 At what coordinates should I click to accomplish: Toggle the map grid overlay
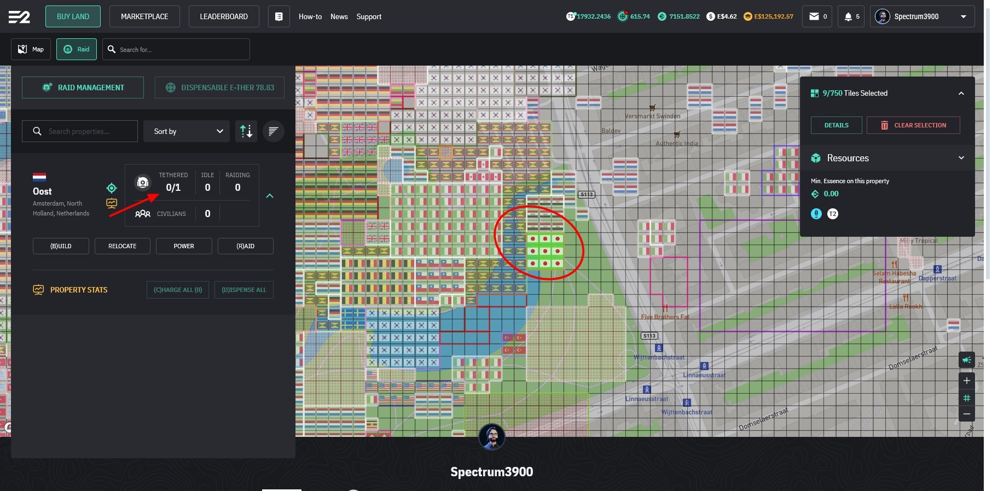pos(967,398)
